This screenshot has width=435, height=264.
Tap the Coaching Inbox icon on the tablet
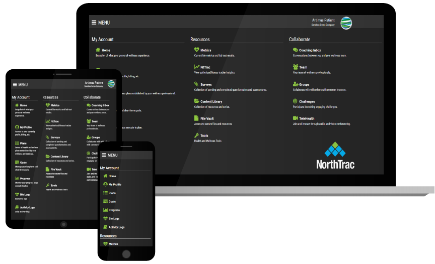[89, 105]
